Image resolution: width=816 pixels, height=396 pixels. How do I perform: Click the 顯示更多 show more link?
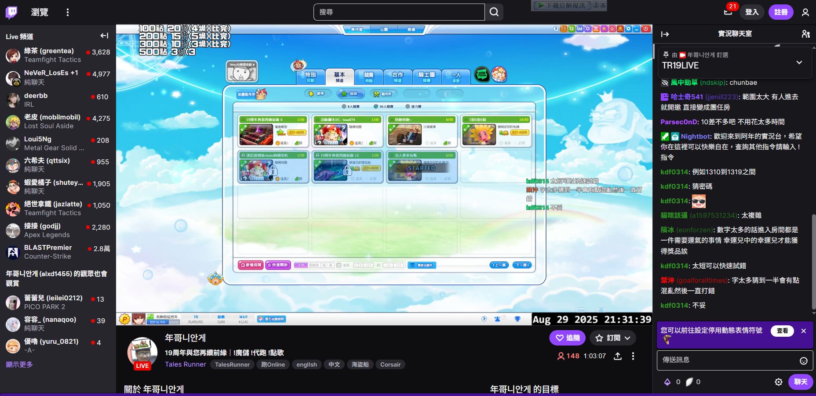pos(19,364)
